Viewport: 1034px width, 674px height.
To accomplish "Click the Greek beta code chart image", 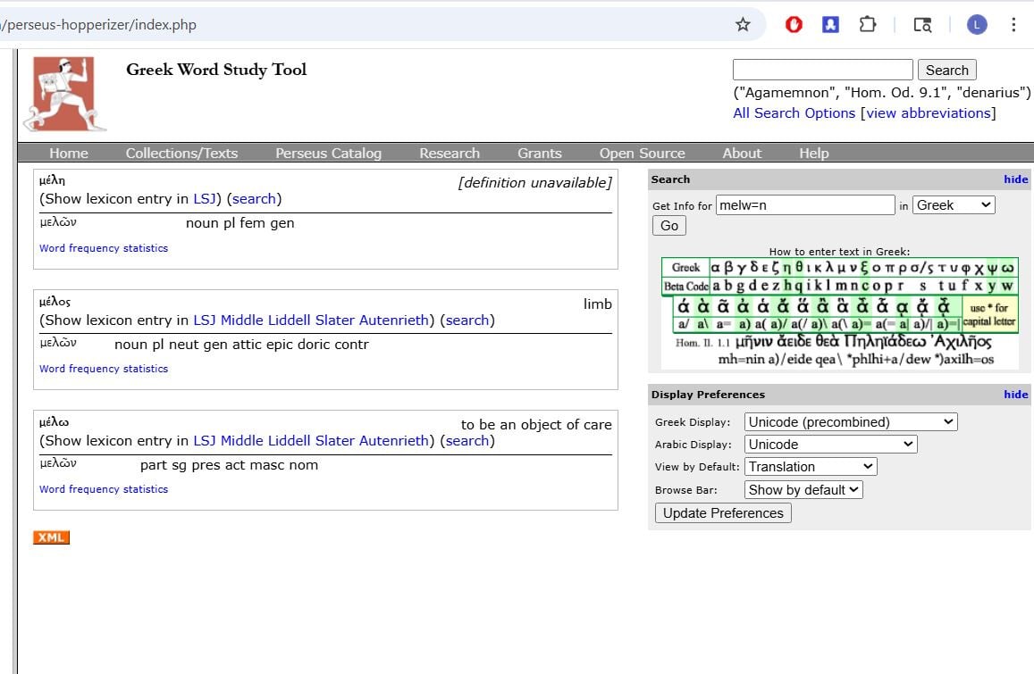I will click(x=840, y=312).
